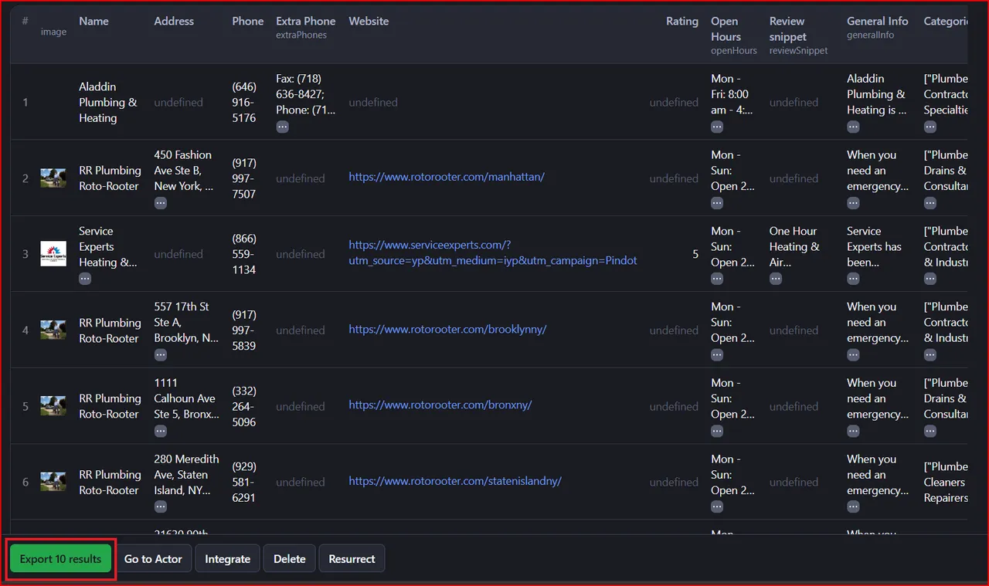Click the Address column header
This screenshot has width=989, height=586.
[174, 22]
